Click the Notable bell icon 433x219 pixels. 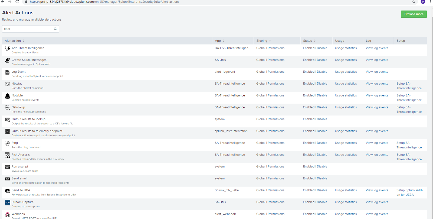point(8,96)
